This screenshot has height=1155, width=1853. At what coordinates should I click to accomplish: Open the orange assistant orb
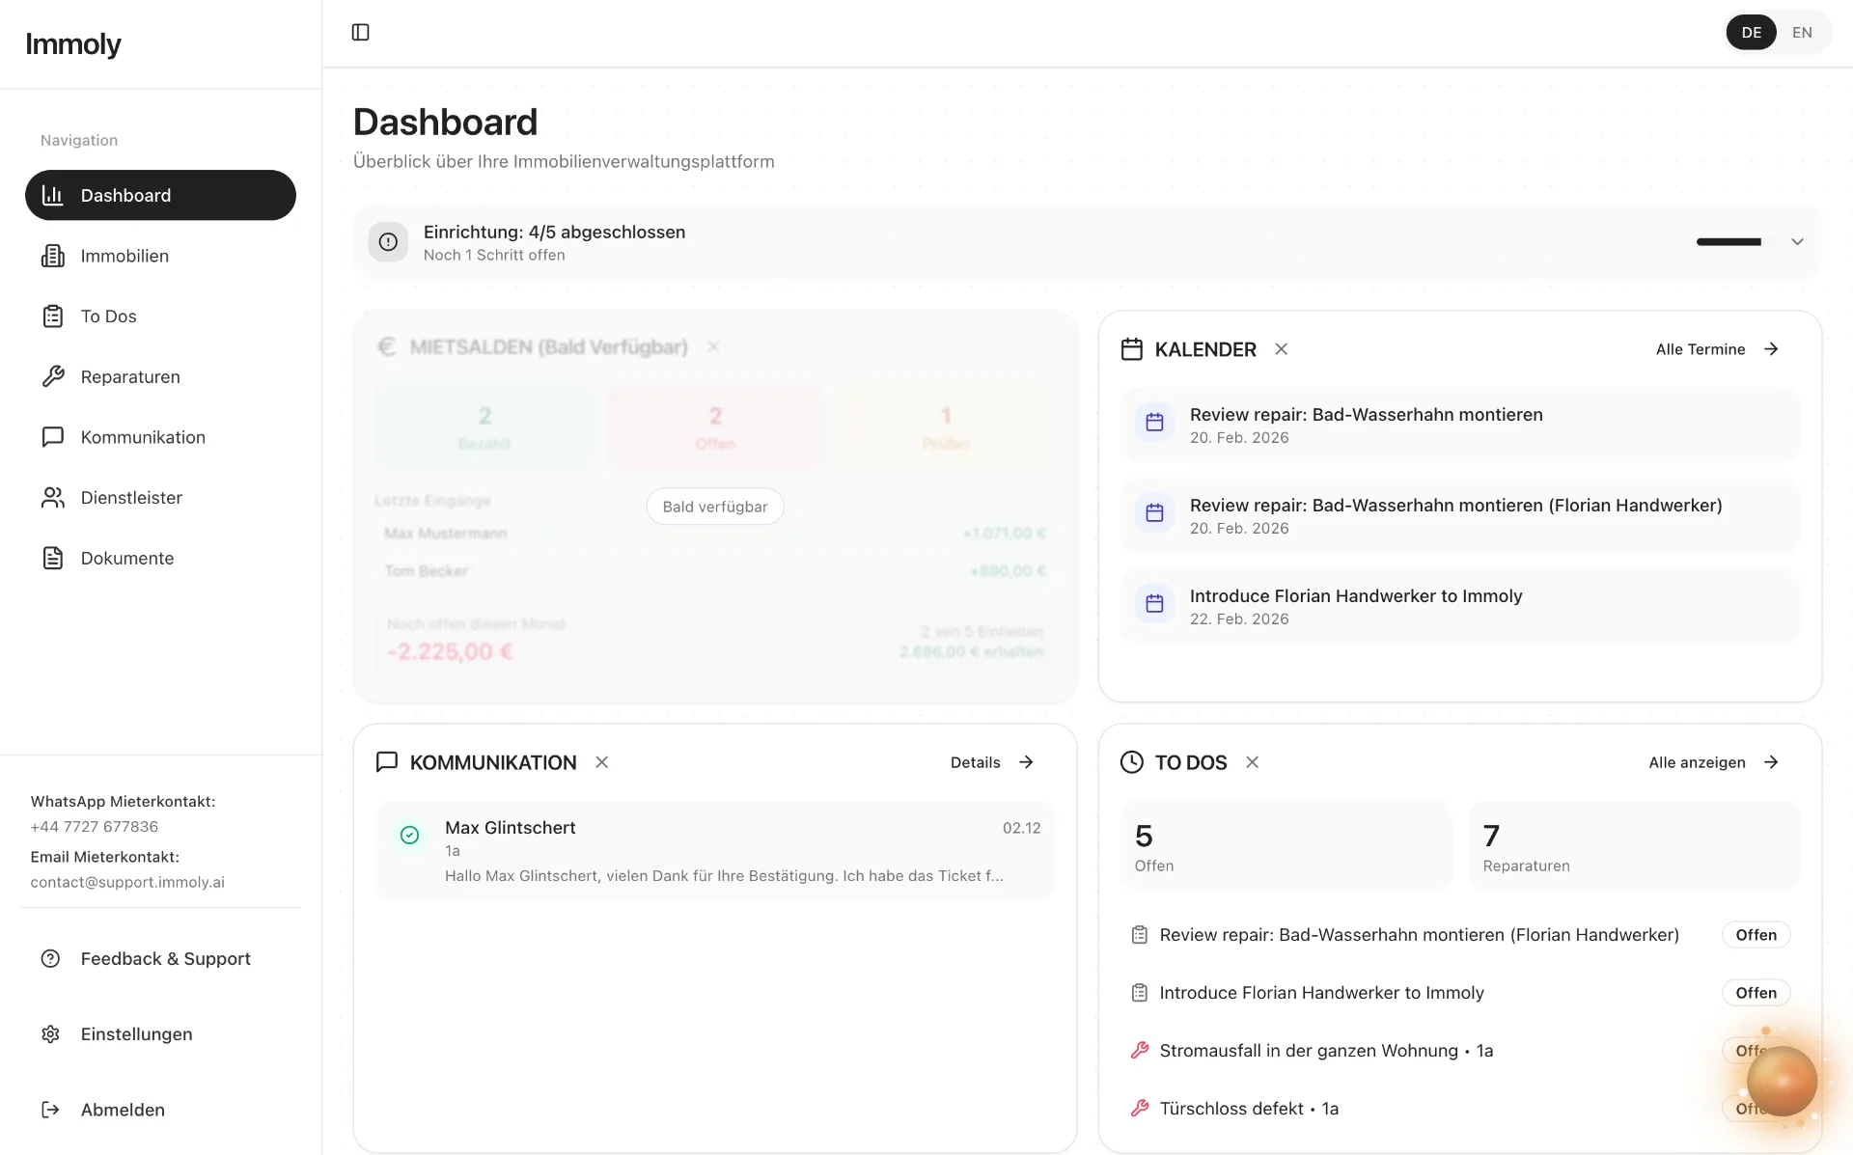point(1782,1081)
